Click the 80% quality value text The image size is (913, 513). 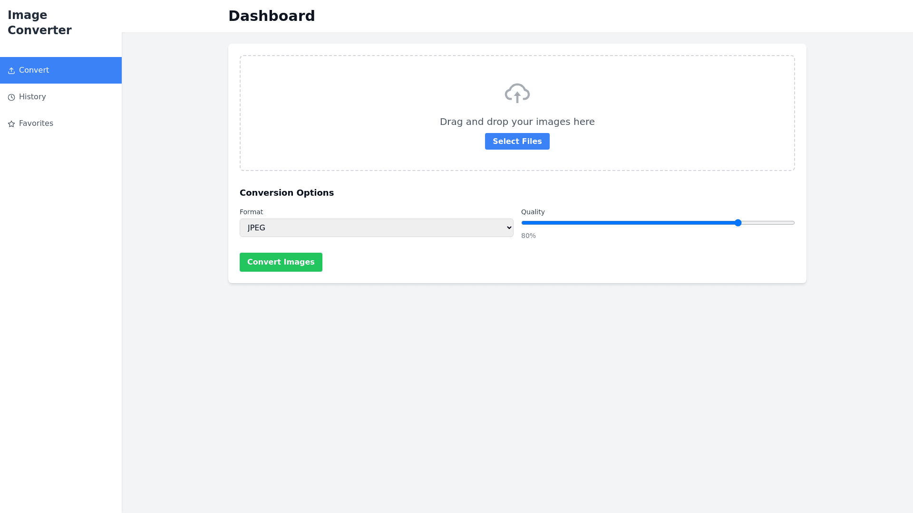(x=528, y=236)
